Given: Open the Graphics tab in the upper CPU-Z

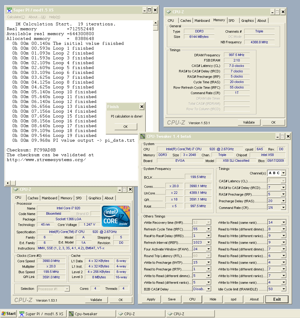Looking at the screenshot, I should pyautogui.click(x=248, y=21).
